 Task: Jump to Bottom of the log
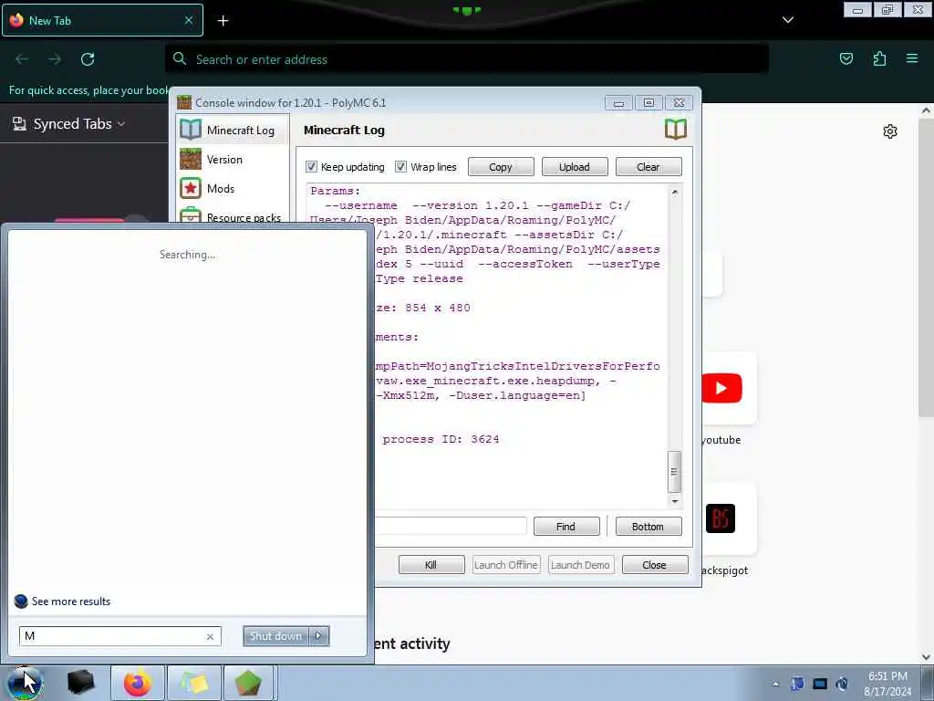click(x=649, y=527)
